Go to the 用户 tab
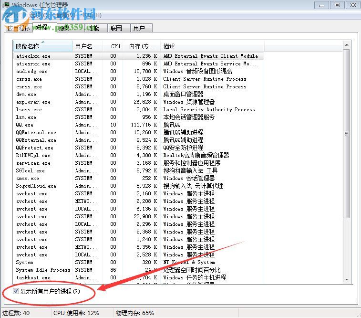The image size is (361, 318). (x=141, y=28)
